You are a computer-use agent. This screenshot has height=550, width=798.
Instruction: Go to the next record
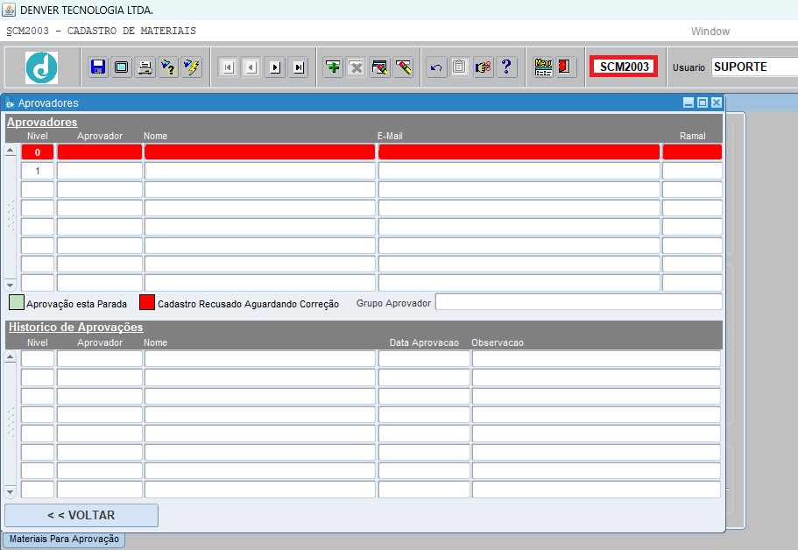pyautogui.click(x=275, y=67)
